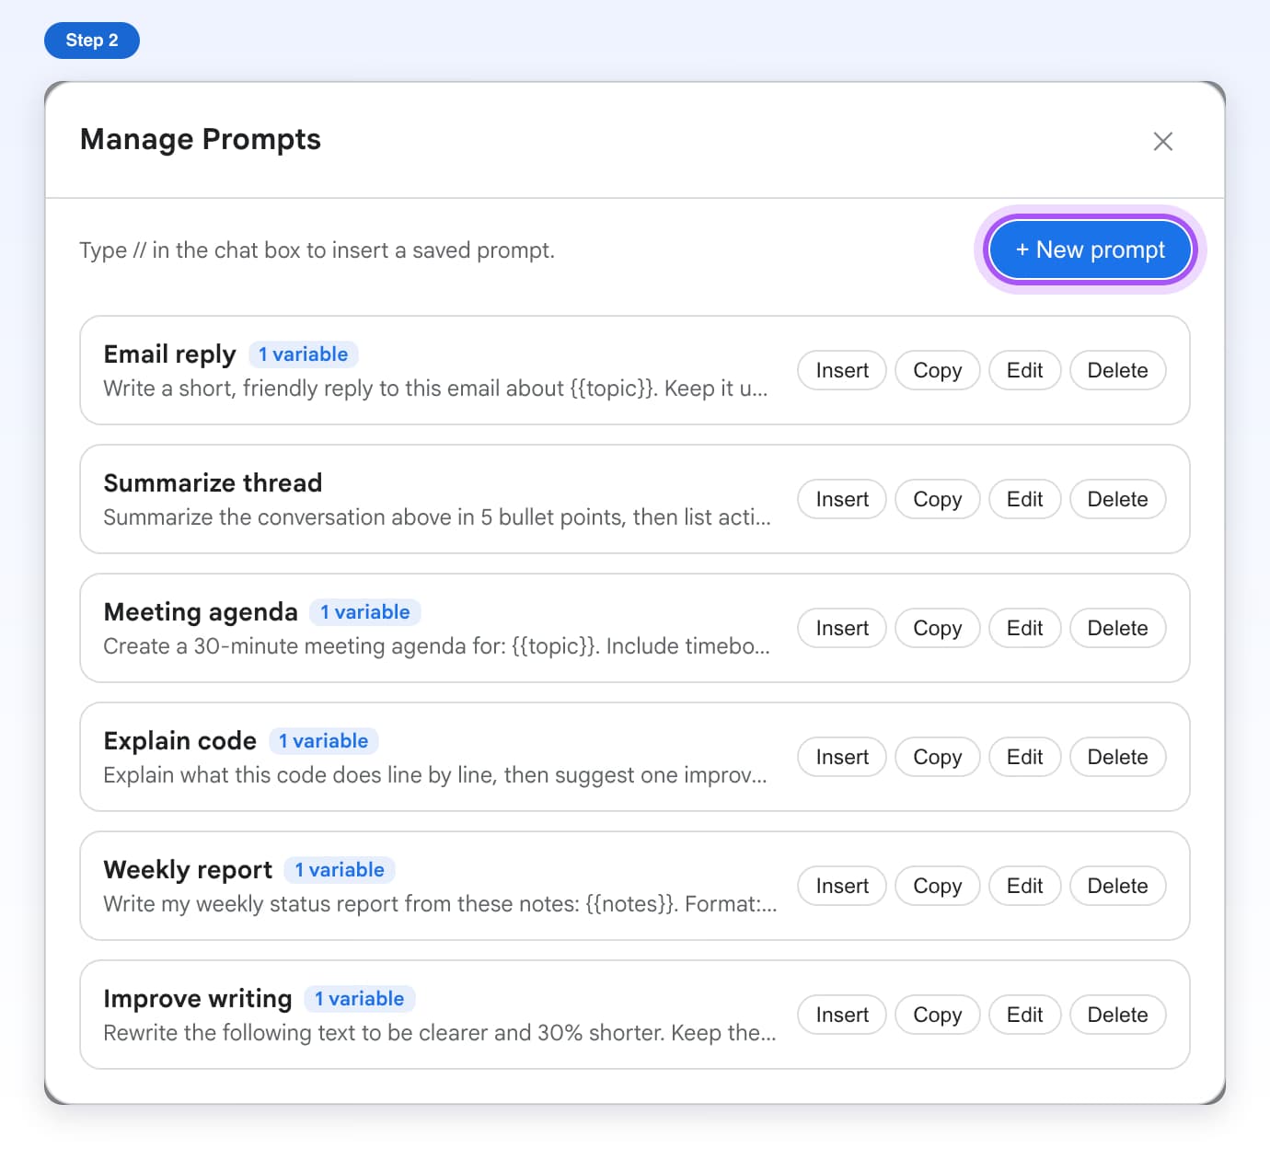Click the 1 variable badge on Improve writing
This screenshot has width=1270, height=1149.
point(359,999)
